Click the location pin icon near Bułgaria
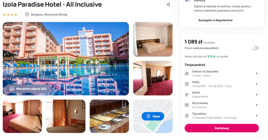268x140 pixels. point(27,14)
